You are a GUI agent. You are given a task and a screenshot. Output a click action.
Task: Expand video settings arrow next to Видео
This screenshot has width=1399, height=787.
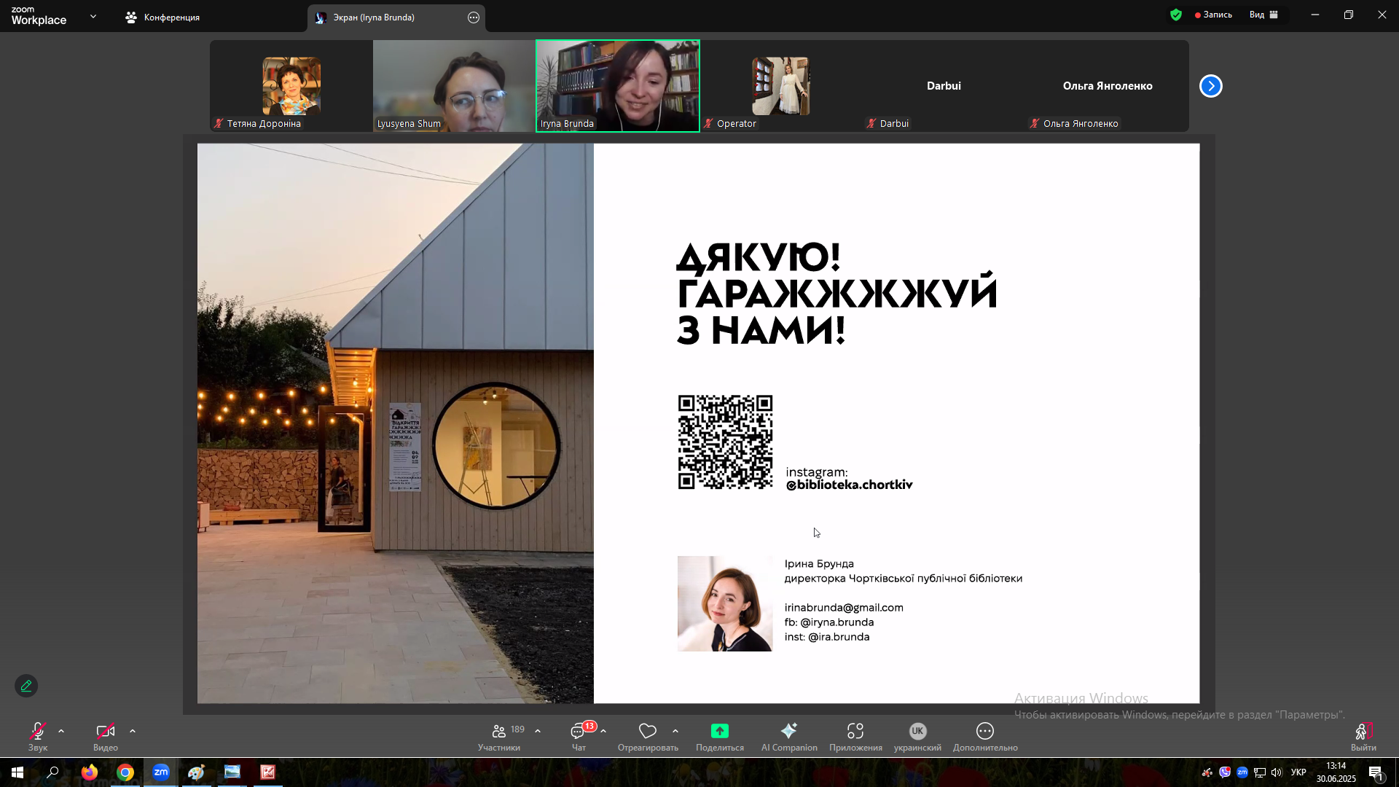point(133,731)
